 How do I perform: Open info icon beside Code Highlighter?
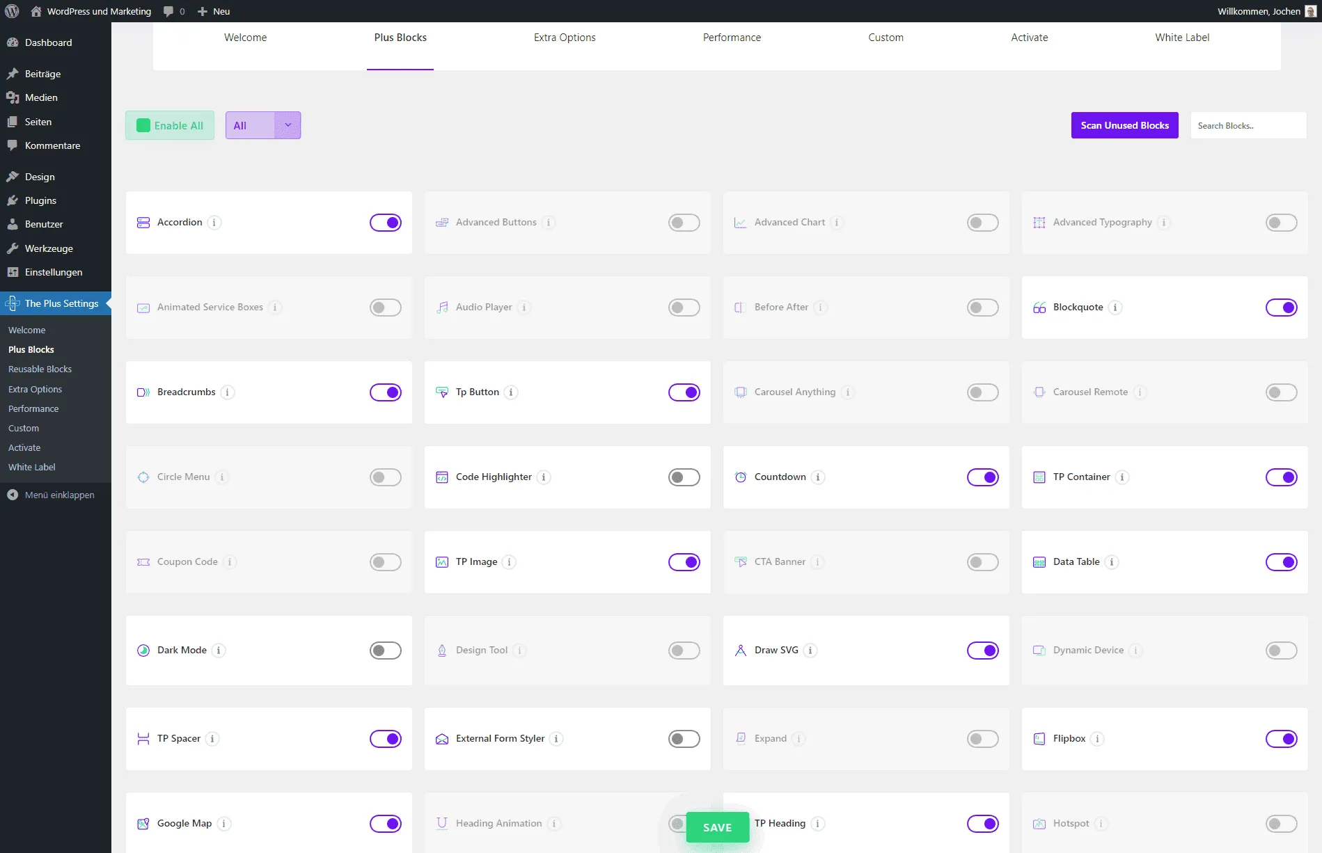pyautogui.click(x=544, y=477)
